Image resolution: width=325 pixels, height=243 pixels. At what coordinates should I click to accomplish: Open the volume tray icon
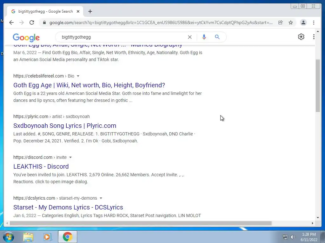coord(293,237)
